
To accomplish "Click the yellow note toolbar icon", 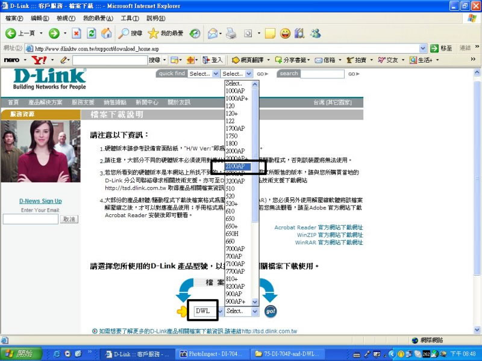I will tap(270, 33).
